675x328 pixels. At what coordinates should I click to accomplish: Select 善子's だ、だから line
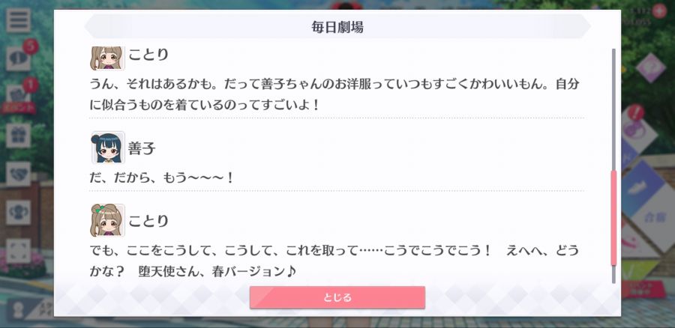tap(162, 177)
